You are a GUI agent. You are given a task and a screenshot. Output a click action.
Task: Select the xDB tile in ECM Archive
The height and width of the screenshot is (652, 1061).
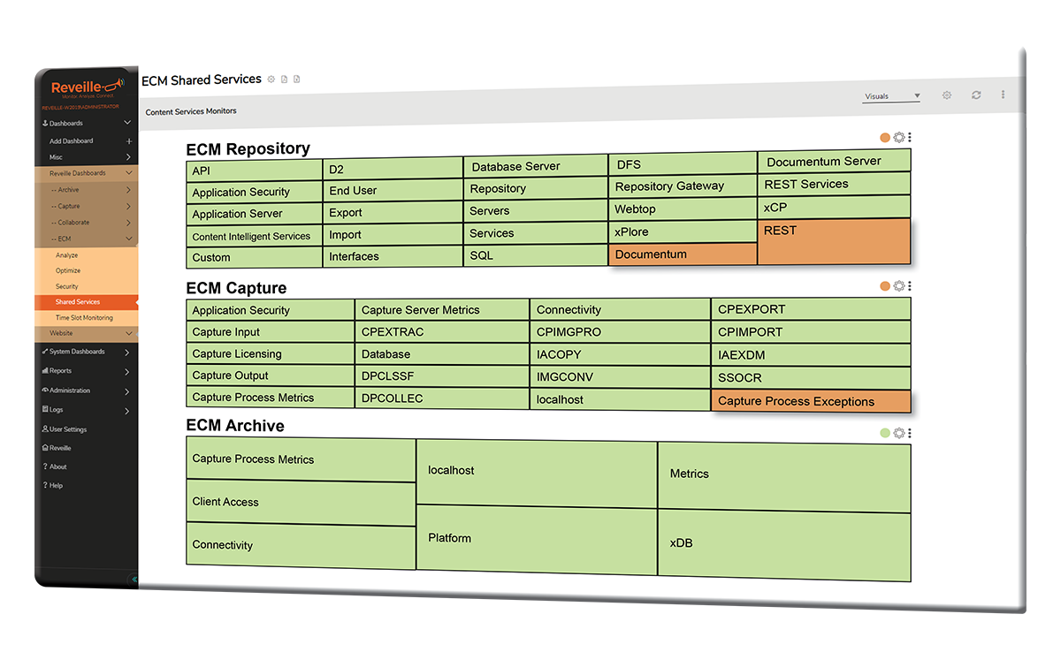pos(784,545)
